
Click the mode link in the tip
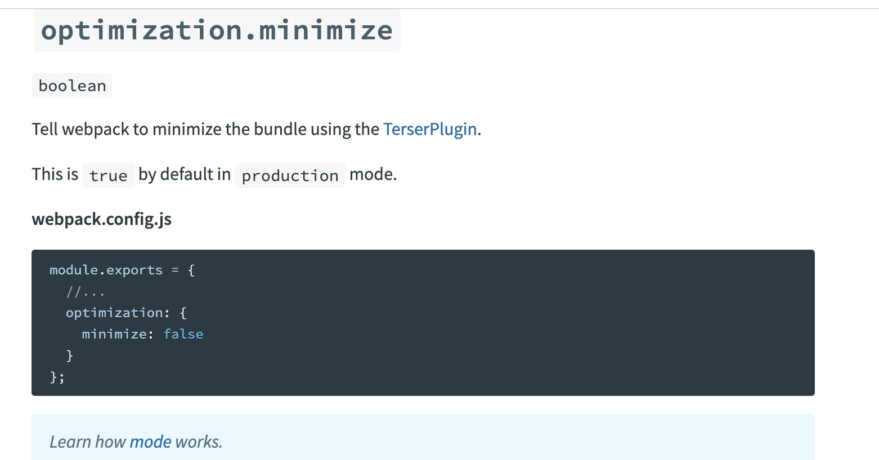(150, 442)
